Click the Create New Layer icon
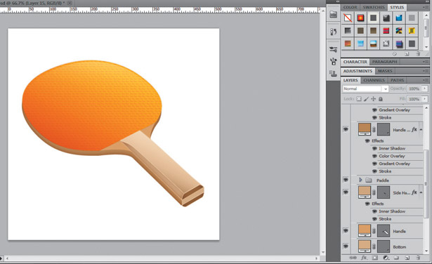432x264 pixels. point(407,258)
